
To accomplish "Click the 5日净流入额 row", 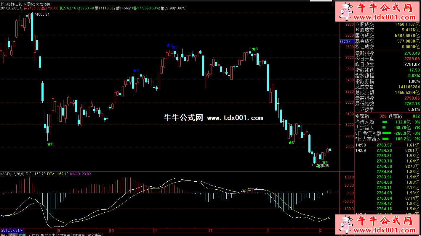I will coord(388,133).
